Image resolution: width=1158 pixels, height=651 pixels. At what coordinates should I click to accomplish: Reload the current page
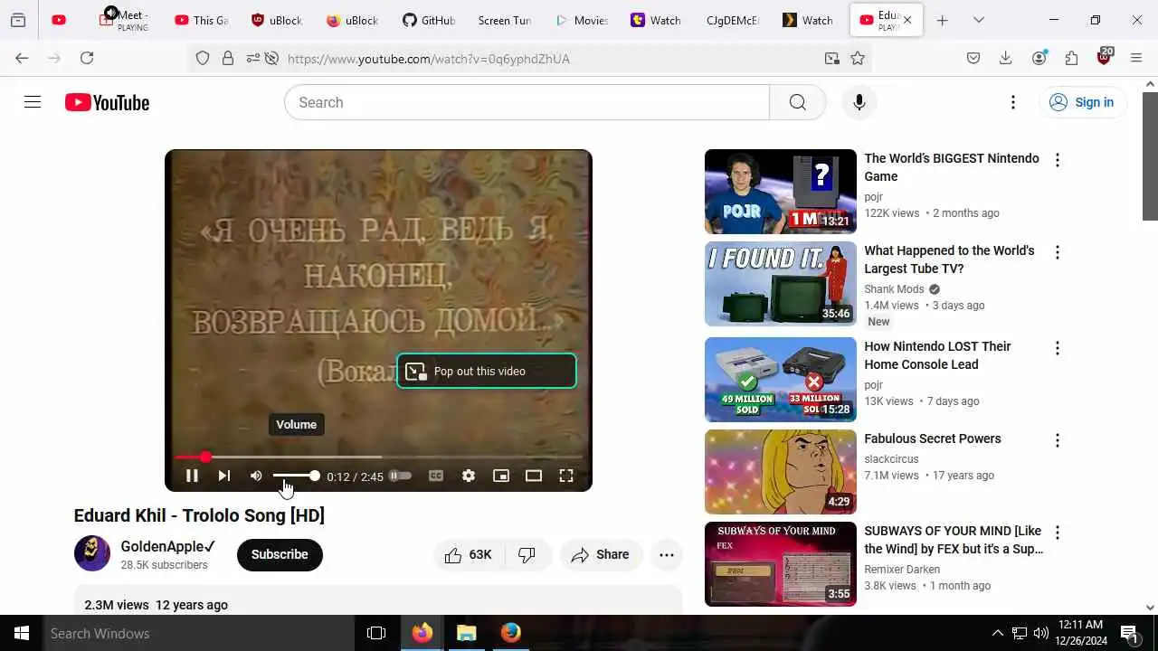(87, 58)
